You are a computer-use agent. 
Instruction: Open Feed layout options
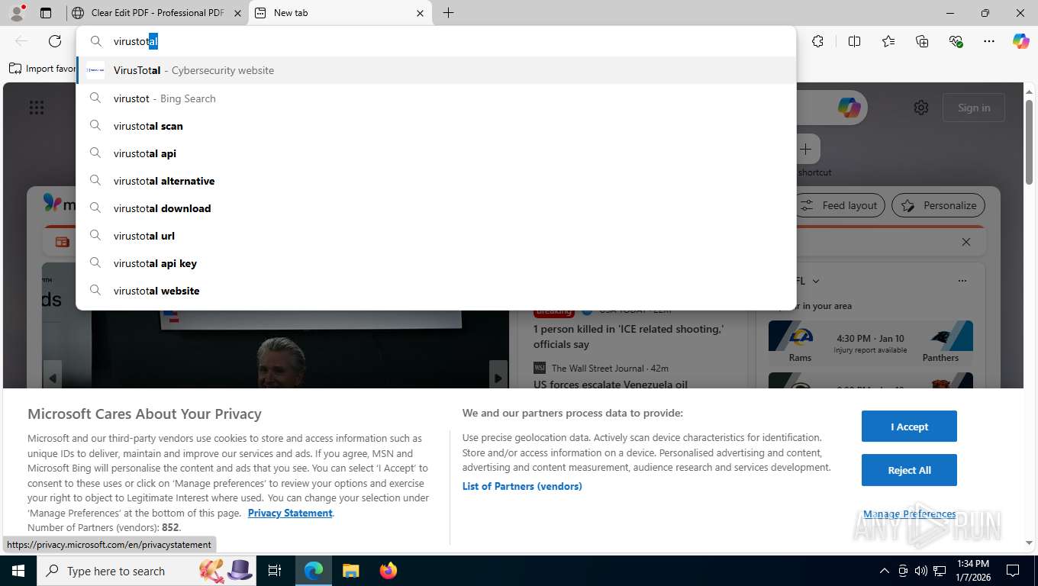click(840, 205)
